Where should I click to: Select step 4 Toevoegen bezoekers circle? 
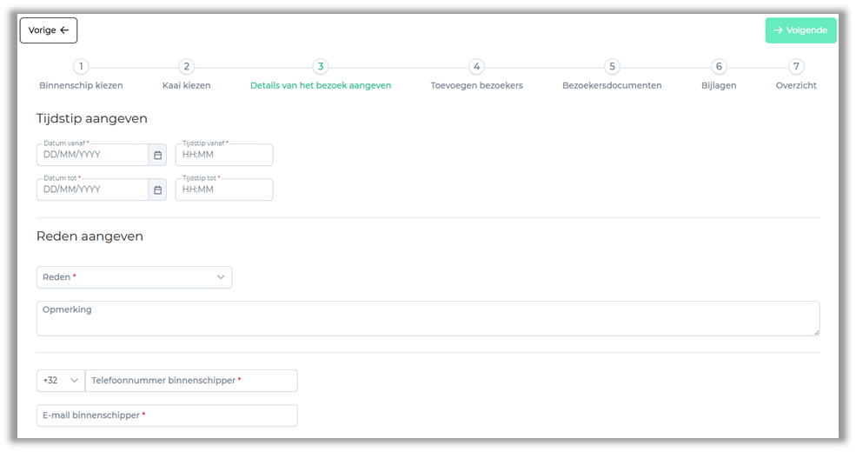476,67
